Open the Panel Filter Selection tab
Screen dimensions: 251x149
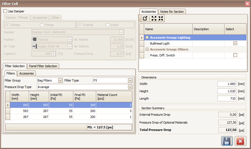43,66
